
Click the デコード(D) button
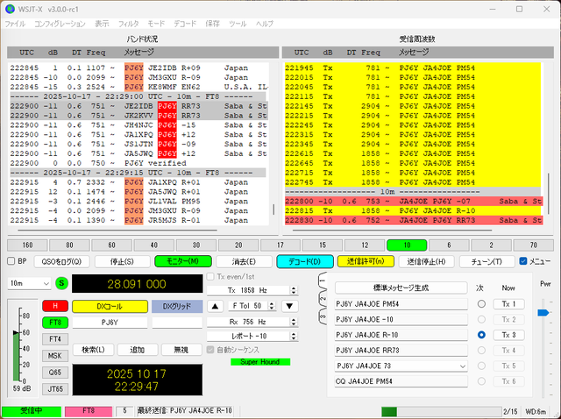pos(305,261)
